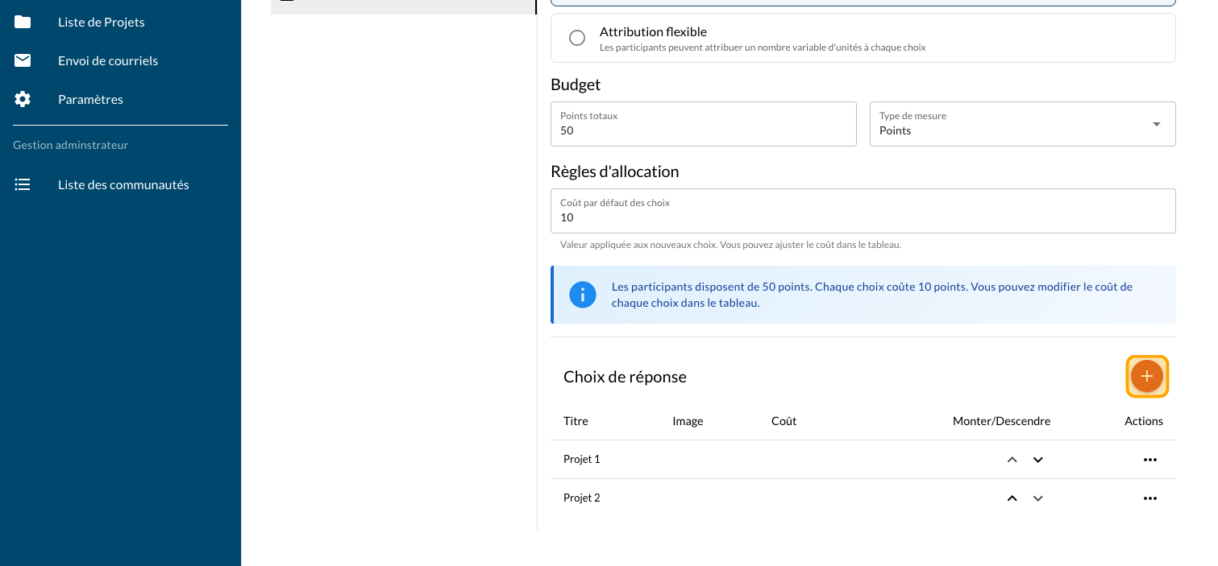
Task: Move Projet 1 down in the list
Action: [x=1038, y=460]
